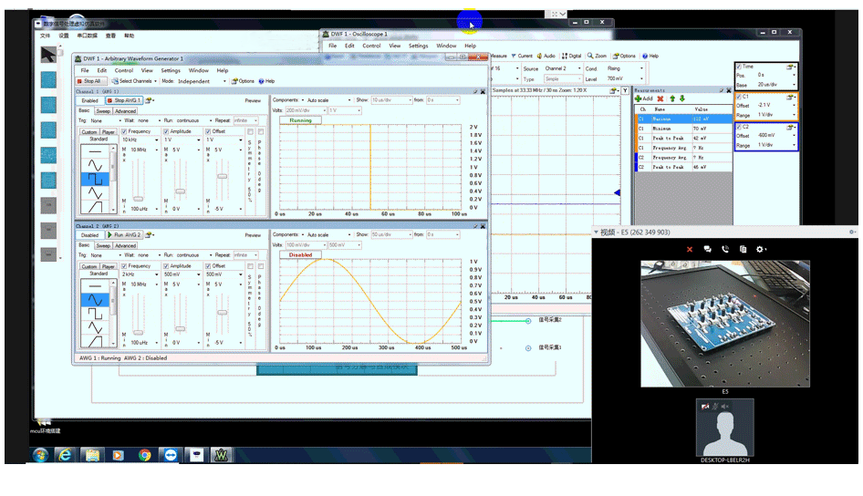This screenshot has height=496, width=863.
Task: Select sine waveform icon in Channel 2
Action: tap(95, 299)
